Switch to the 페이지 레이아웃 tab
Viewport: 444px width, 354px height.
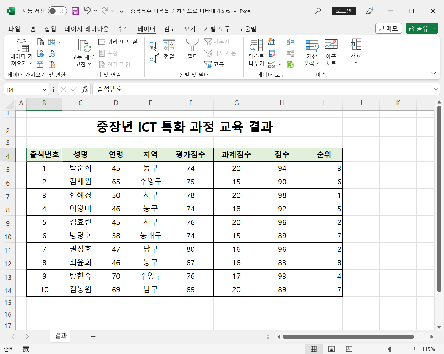point(87,29)
